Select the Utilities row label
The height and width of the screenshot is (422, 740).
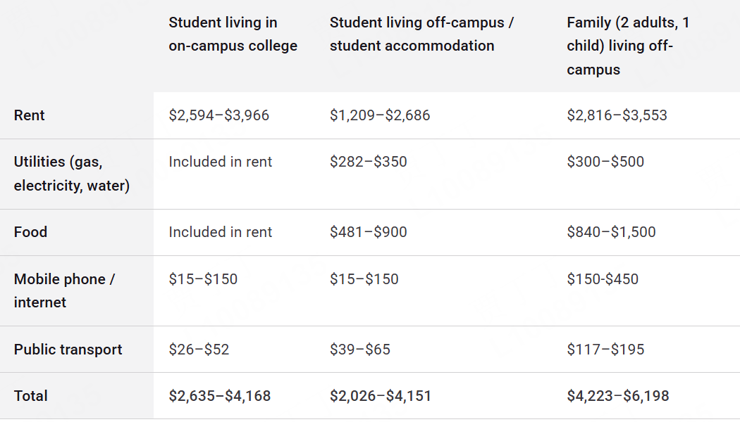pos(71,174)
